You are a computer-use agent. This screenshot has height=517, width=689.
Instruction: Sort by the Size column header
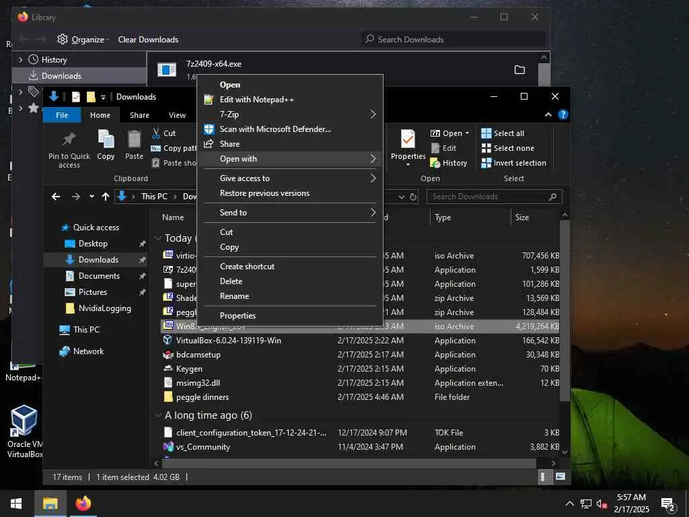click(522, 217)
